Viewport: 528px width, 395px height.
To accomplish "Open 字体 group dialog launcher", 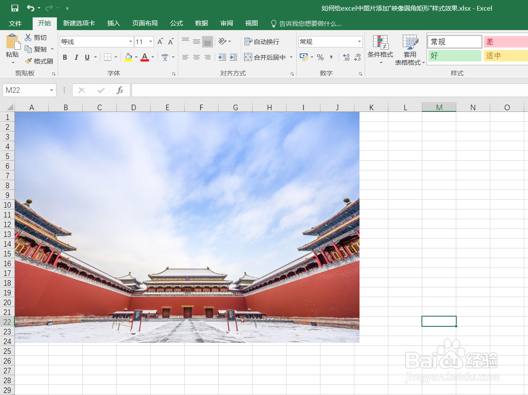I will pos(174,74).
